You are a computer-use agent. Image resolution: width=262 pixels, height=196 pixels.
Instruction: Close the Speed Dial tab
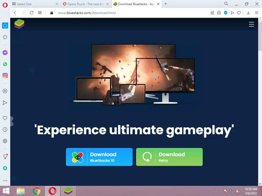pyautogui.click(x=57, y=4)
